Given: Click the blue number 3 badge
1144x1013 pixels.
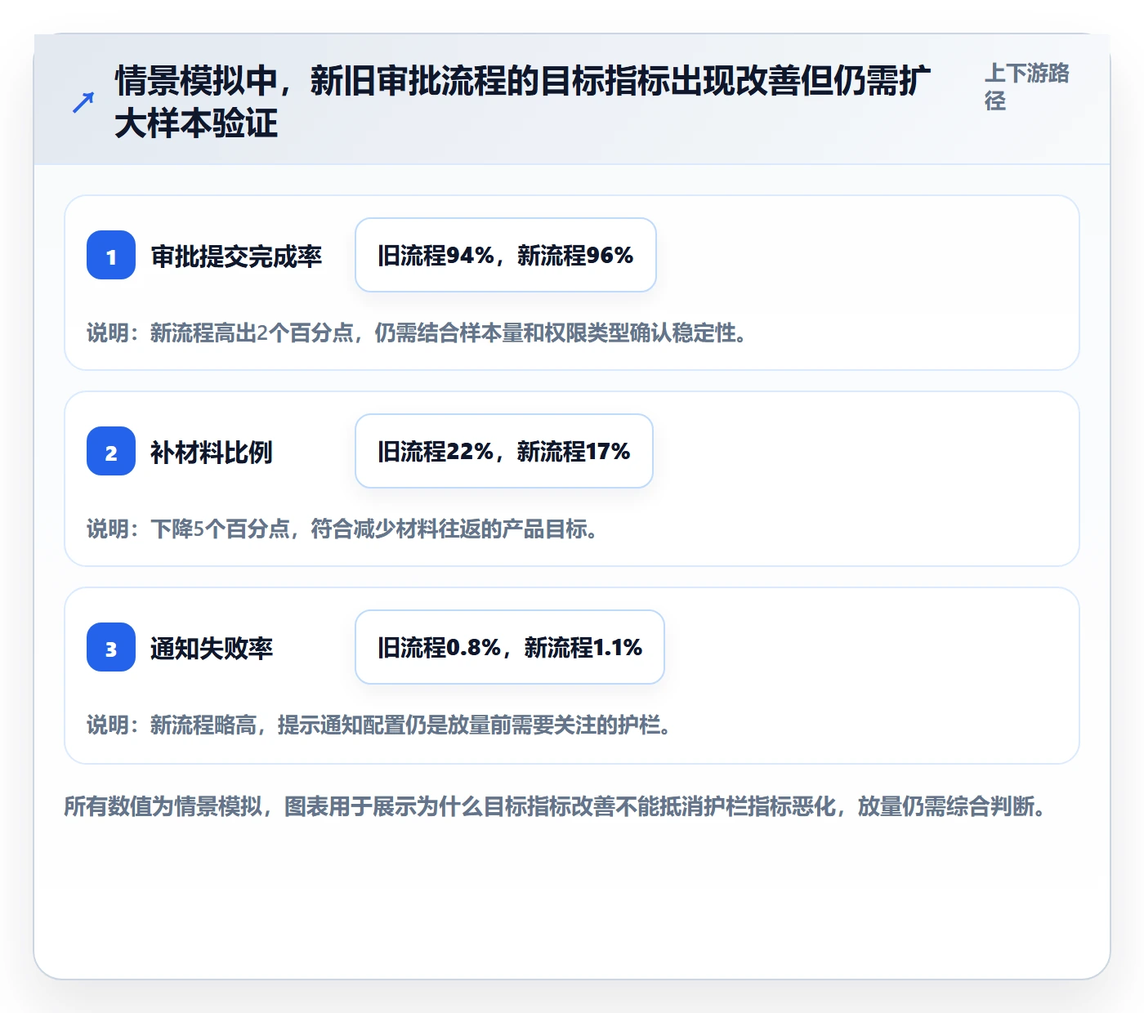Looking at the screenshot, I should [x=111, y=647].
